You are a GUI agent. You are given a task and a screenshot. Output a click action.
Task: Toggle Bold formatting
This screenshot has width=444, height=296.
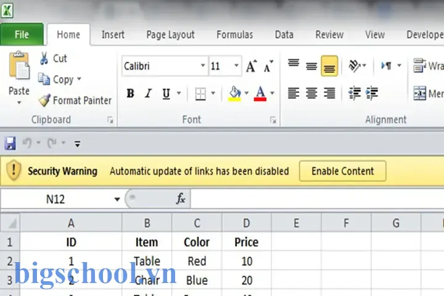click(130, 93)
